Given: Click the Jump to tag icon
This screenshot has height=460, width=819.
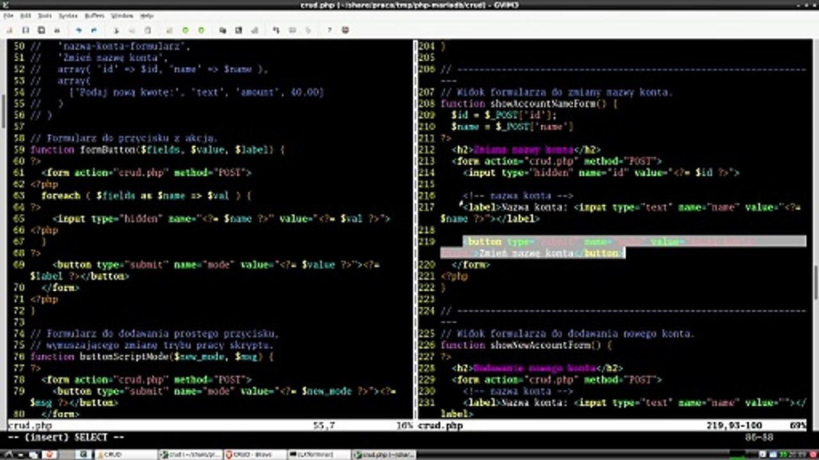Looking at the screenshot, I should [x=308, y=30].
